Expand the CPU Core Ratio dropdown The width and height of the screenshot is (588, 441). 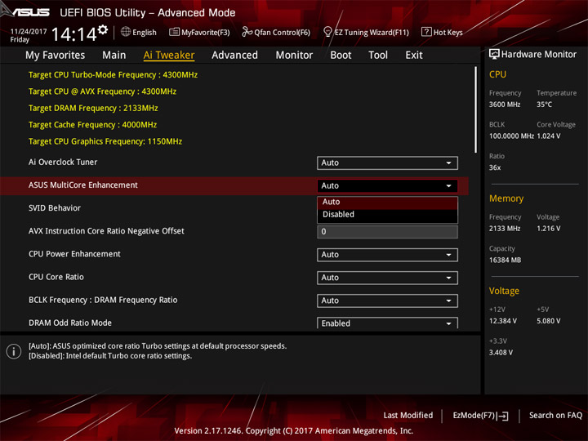tap(387, 278)
